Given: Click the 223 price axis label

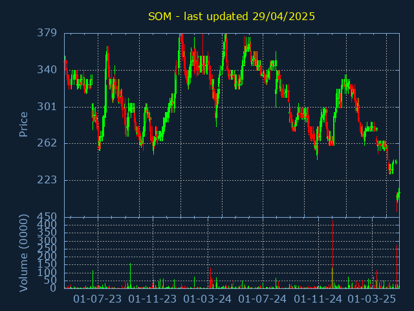Looking at the screenshot, I should click(x=47, y=180).
